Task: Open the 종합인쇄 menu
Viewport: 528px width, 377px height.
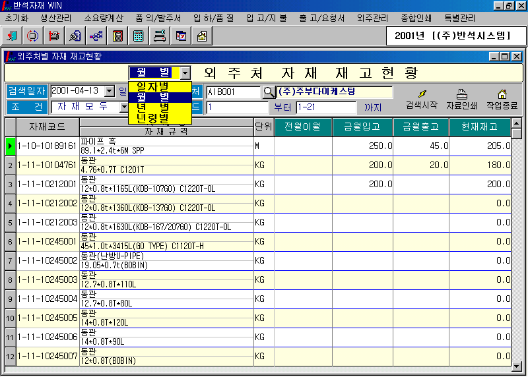Action: (x=416, y=18)
